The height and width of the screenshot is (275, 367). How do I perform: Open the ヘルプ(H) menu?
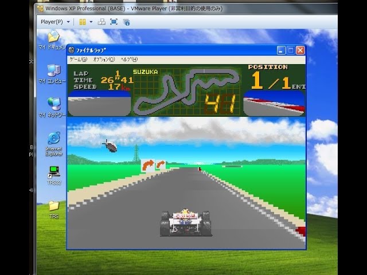tap(129, 60)
